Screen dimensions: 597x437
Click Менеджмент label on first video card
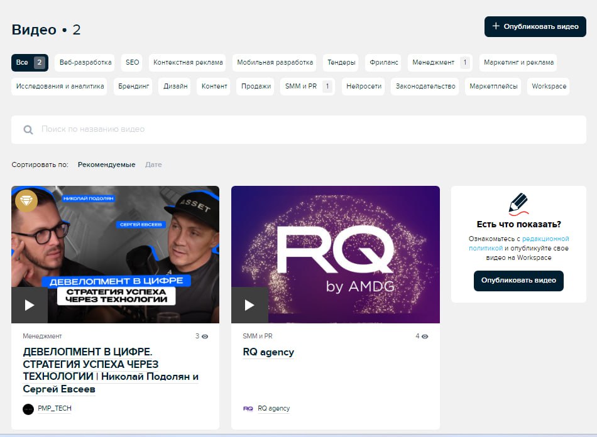[x=42, y=336]
